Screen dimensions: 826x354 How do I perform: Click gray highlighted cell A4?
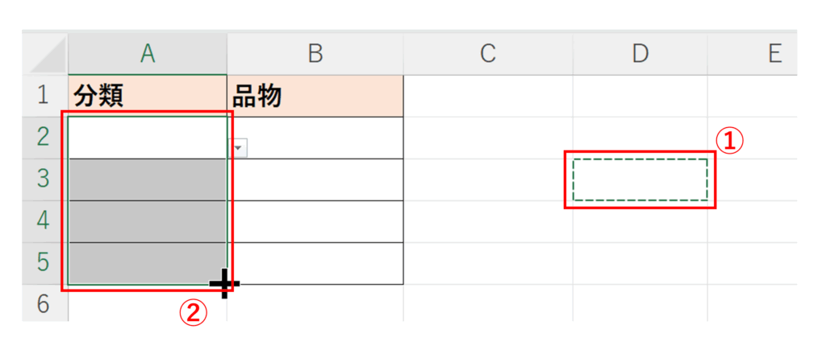[148, 221]
